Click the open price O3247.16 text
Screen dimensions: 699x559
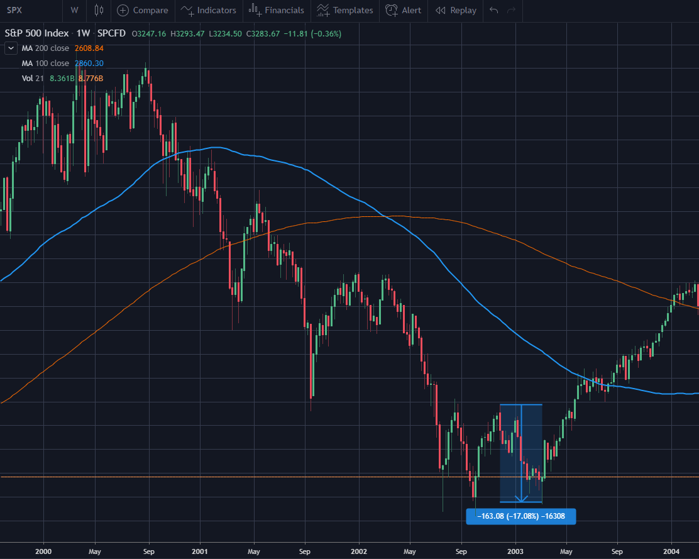(x=149, y=33)
